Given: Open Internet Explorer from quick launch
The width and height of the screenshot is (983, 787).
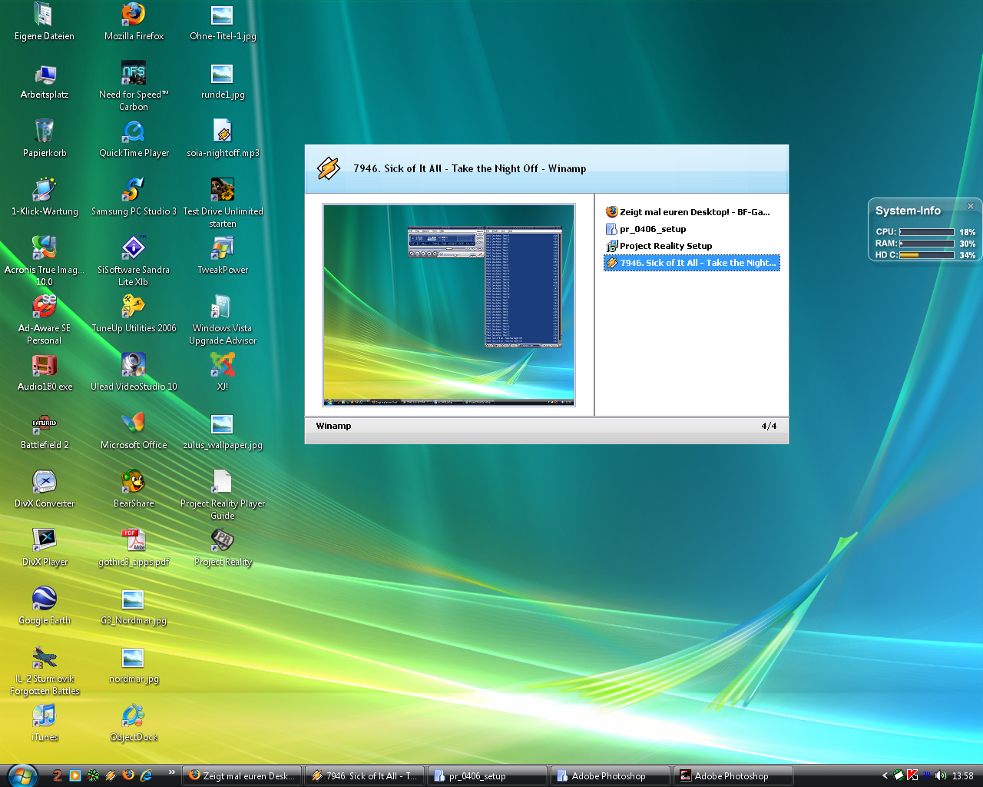Looking at the screenshot, I should 146,775.
